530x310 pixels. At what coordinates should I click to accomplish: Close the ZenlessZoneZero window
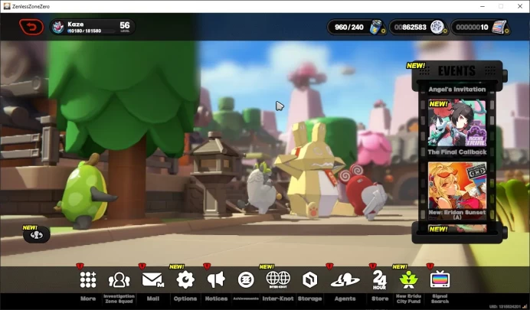[x=520, y=6]
